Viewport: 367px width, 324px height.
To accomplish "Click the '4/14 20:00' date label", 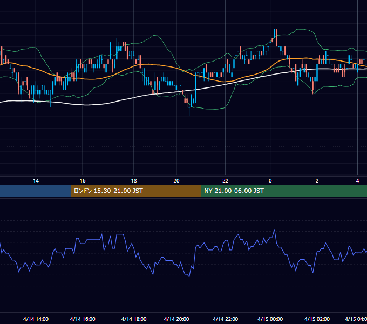I will pyautogui.click(x=176, y=319).
